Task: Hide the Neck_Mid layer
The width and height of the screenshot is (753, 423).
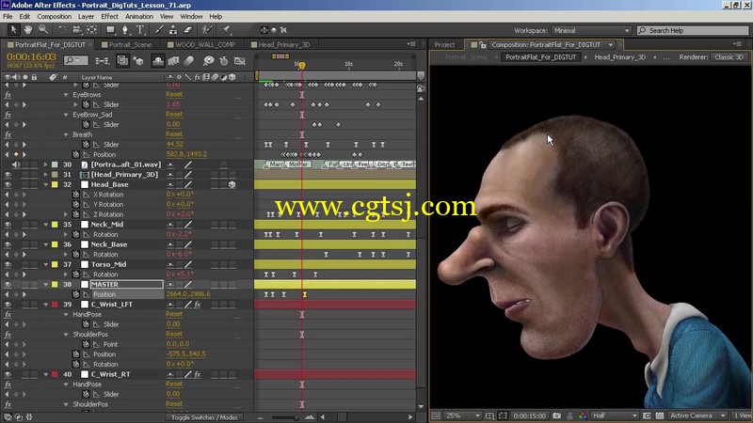Action: 8,225
